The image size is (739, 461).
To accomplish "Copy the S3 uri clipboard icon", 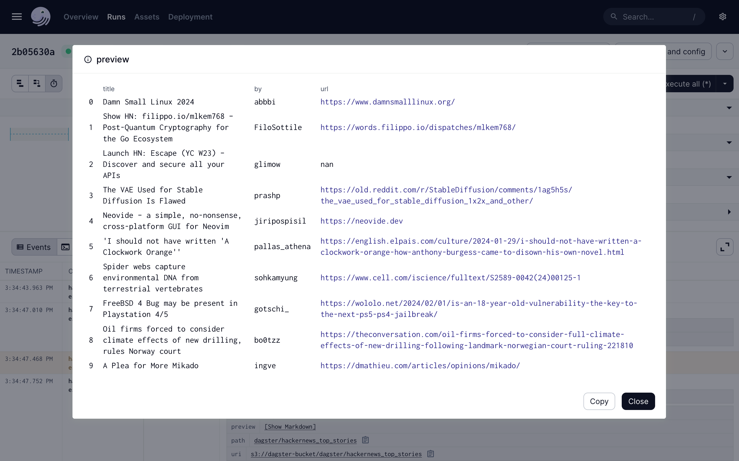I will (430, 454).
